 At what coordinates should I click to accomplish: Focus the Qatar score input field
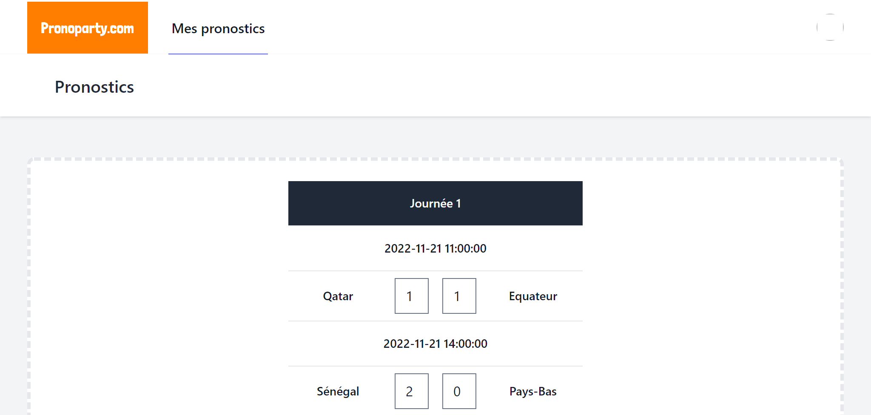pyautogui.click(x=412, y=296)
